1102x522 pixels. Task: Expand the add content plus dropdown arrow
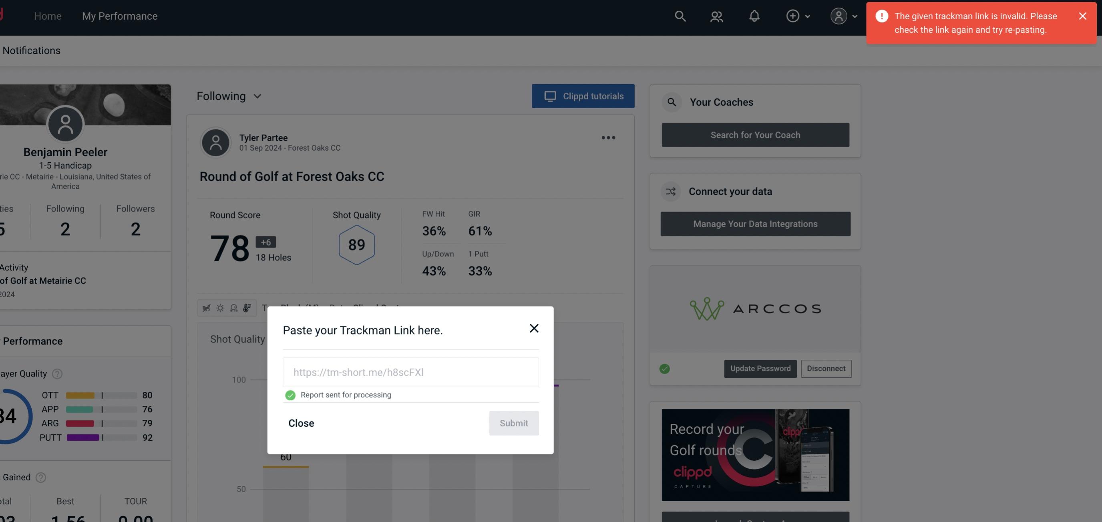pyautogui.click(x=807, y=16)
